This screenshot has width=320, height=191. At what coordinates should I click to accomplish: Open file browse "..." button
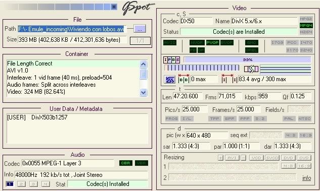pos(140,29)
